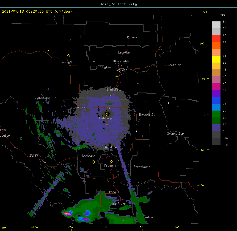Click the Strathmore label

pos(142,167)
